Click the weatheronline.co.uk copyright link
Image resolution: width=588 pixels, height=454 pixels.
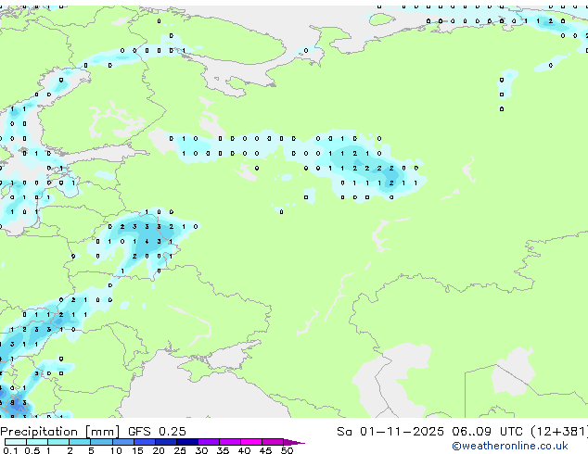tap(510, 446)
